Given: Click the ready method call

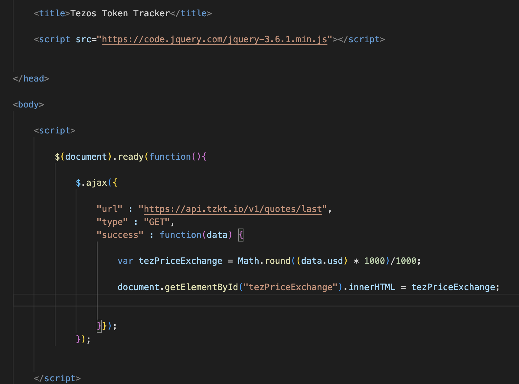Looking at the screenshot, I should 131,157.
